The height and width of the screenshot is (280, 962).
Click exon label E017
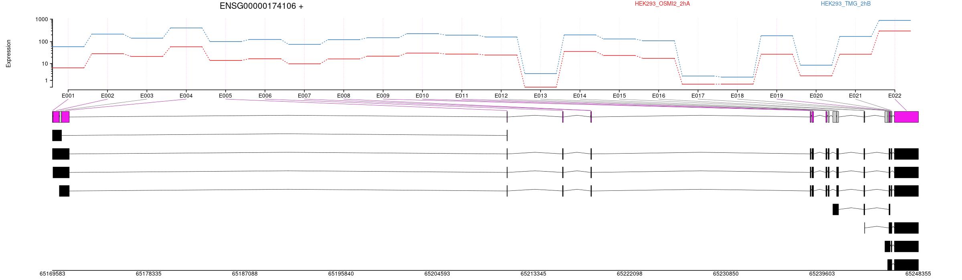[x=698, y=96]
